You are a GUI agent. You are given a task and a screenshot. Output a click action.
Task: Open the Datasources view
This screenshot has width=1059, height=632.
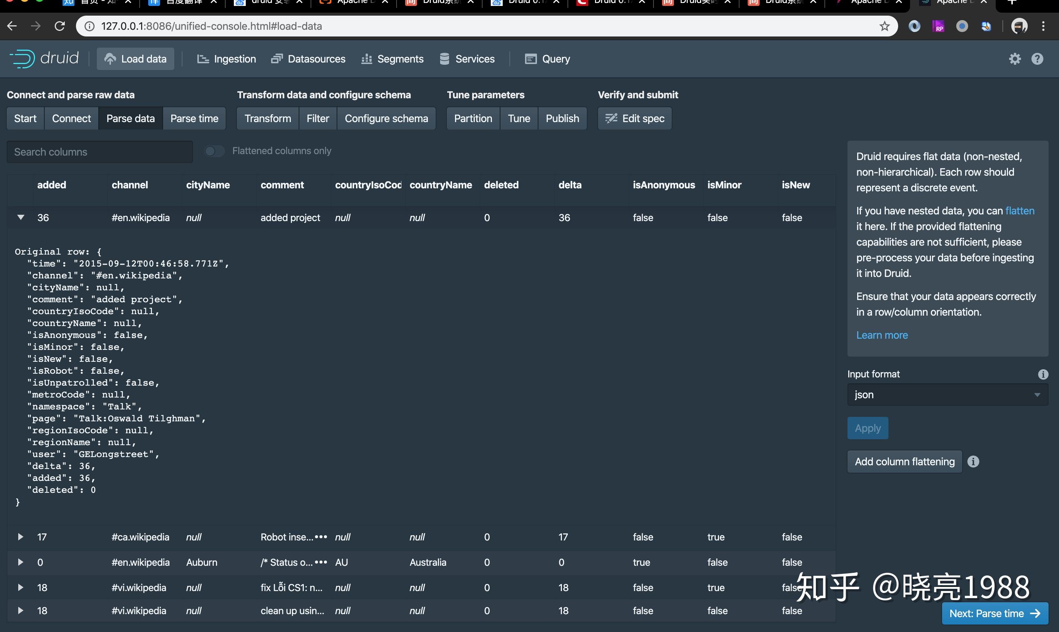click(x=308, y=59)
